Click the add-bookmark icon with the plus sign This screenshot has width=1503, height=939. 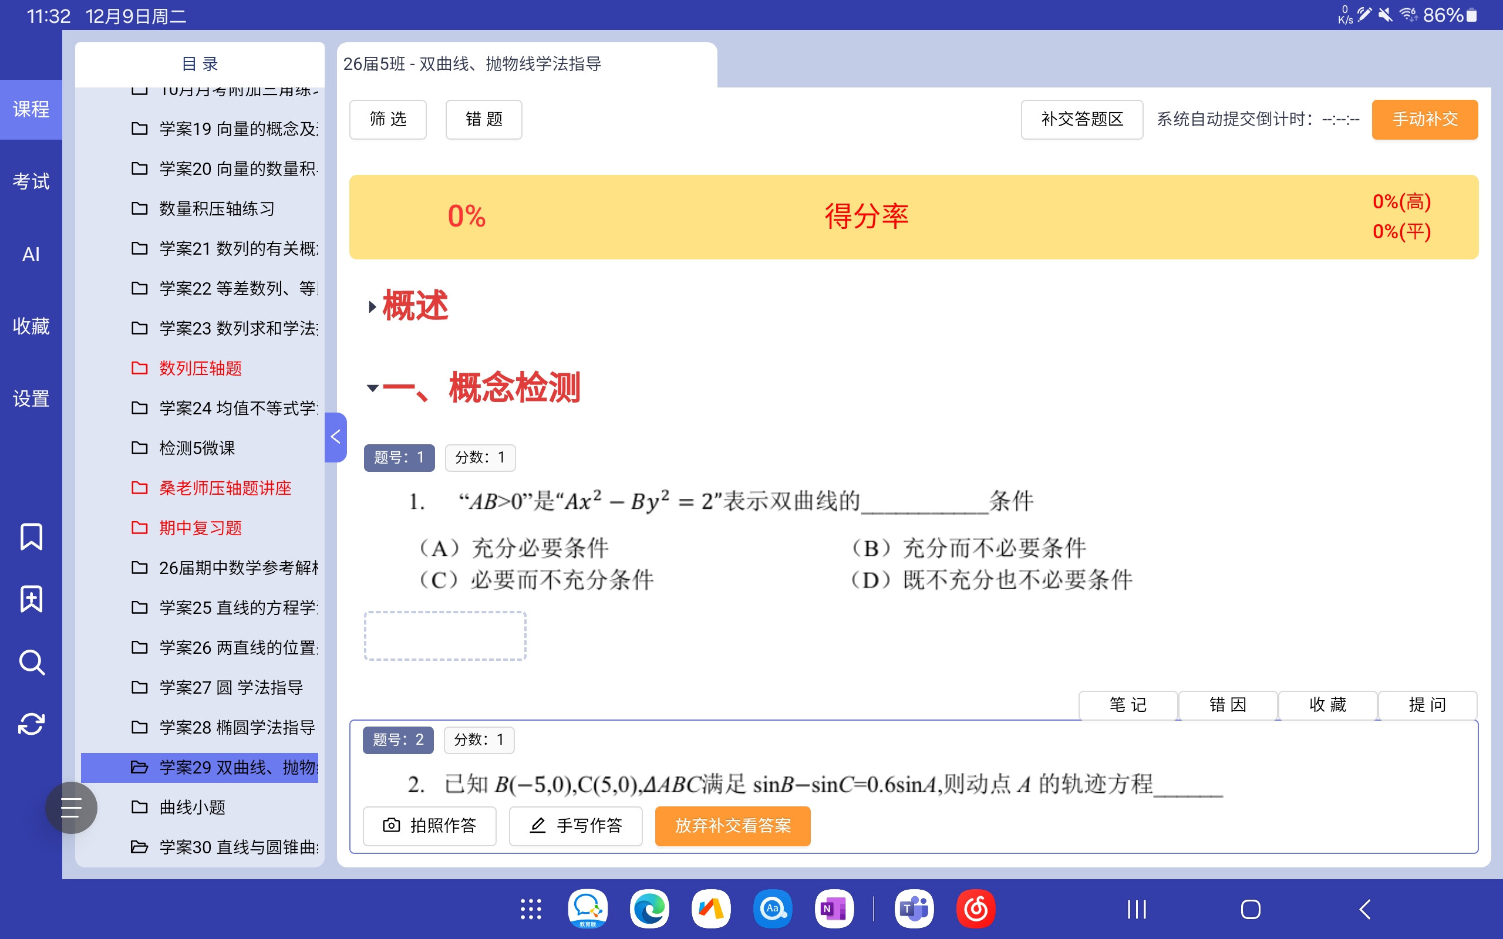pos(31,599)
